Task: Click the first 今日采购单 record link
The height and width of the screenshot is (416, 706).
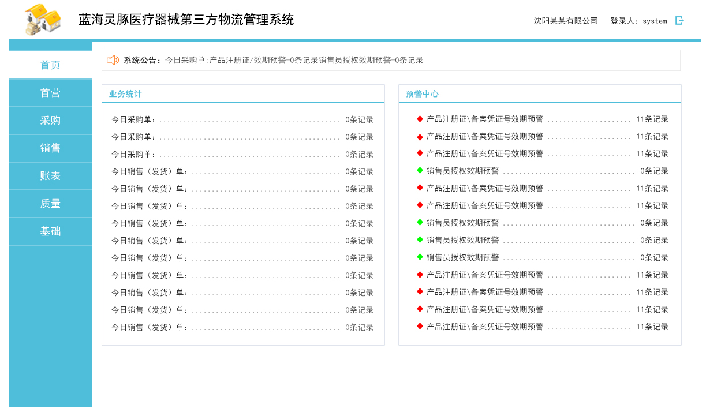Action: click(x=242, y=119)
